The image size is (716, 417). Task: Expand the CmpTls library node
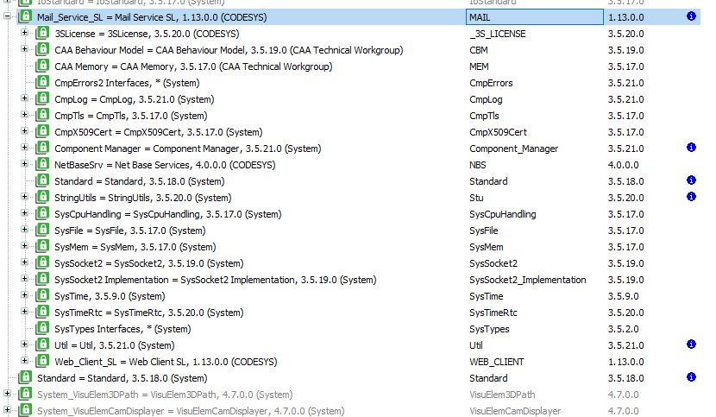[x=25, y=116]
